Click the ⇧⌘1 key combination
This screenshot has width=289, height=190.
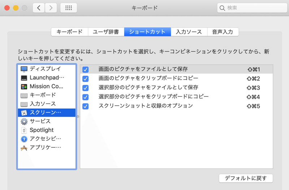pyautogui.click(x=254, y=69)
